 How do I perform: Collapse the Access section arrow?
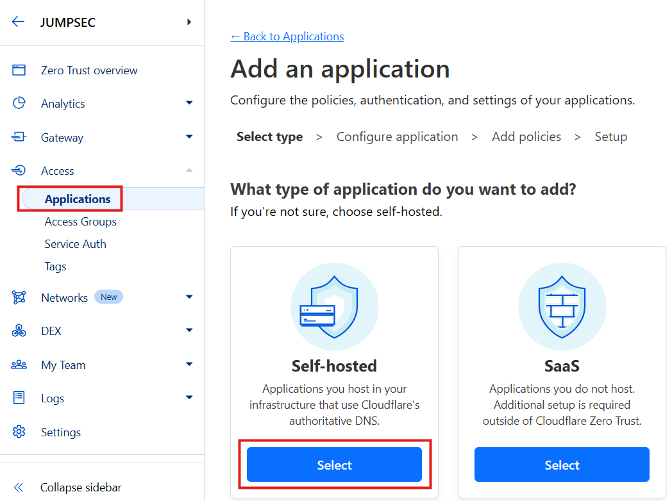pos(189,170)
